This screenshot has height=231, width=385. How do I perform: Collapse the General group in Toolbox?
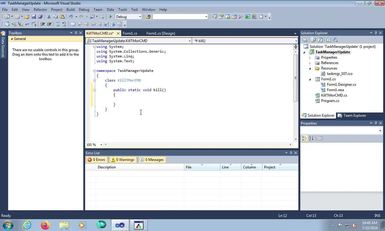point(12,39)
